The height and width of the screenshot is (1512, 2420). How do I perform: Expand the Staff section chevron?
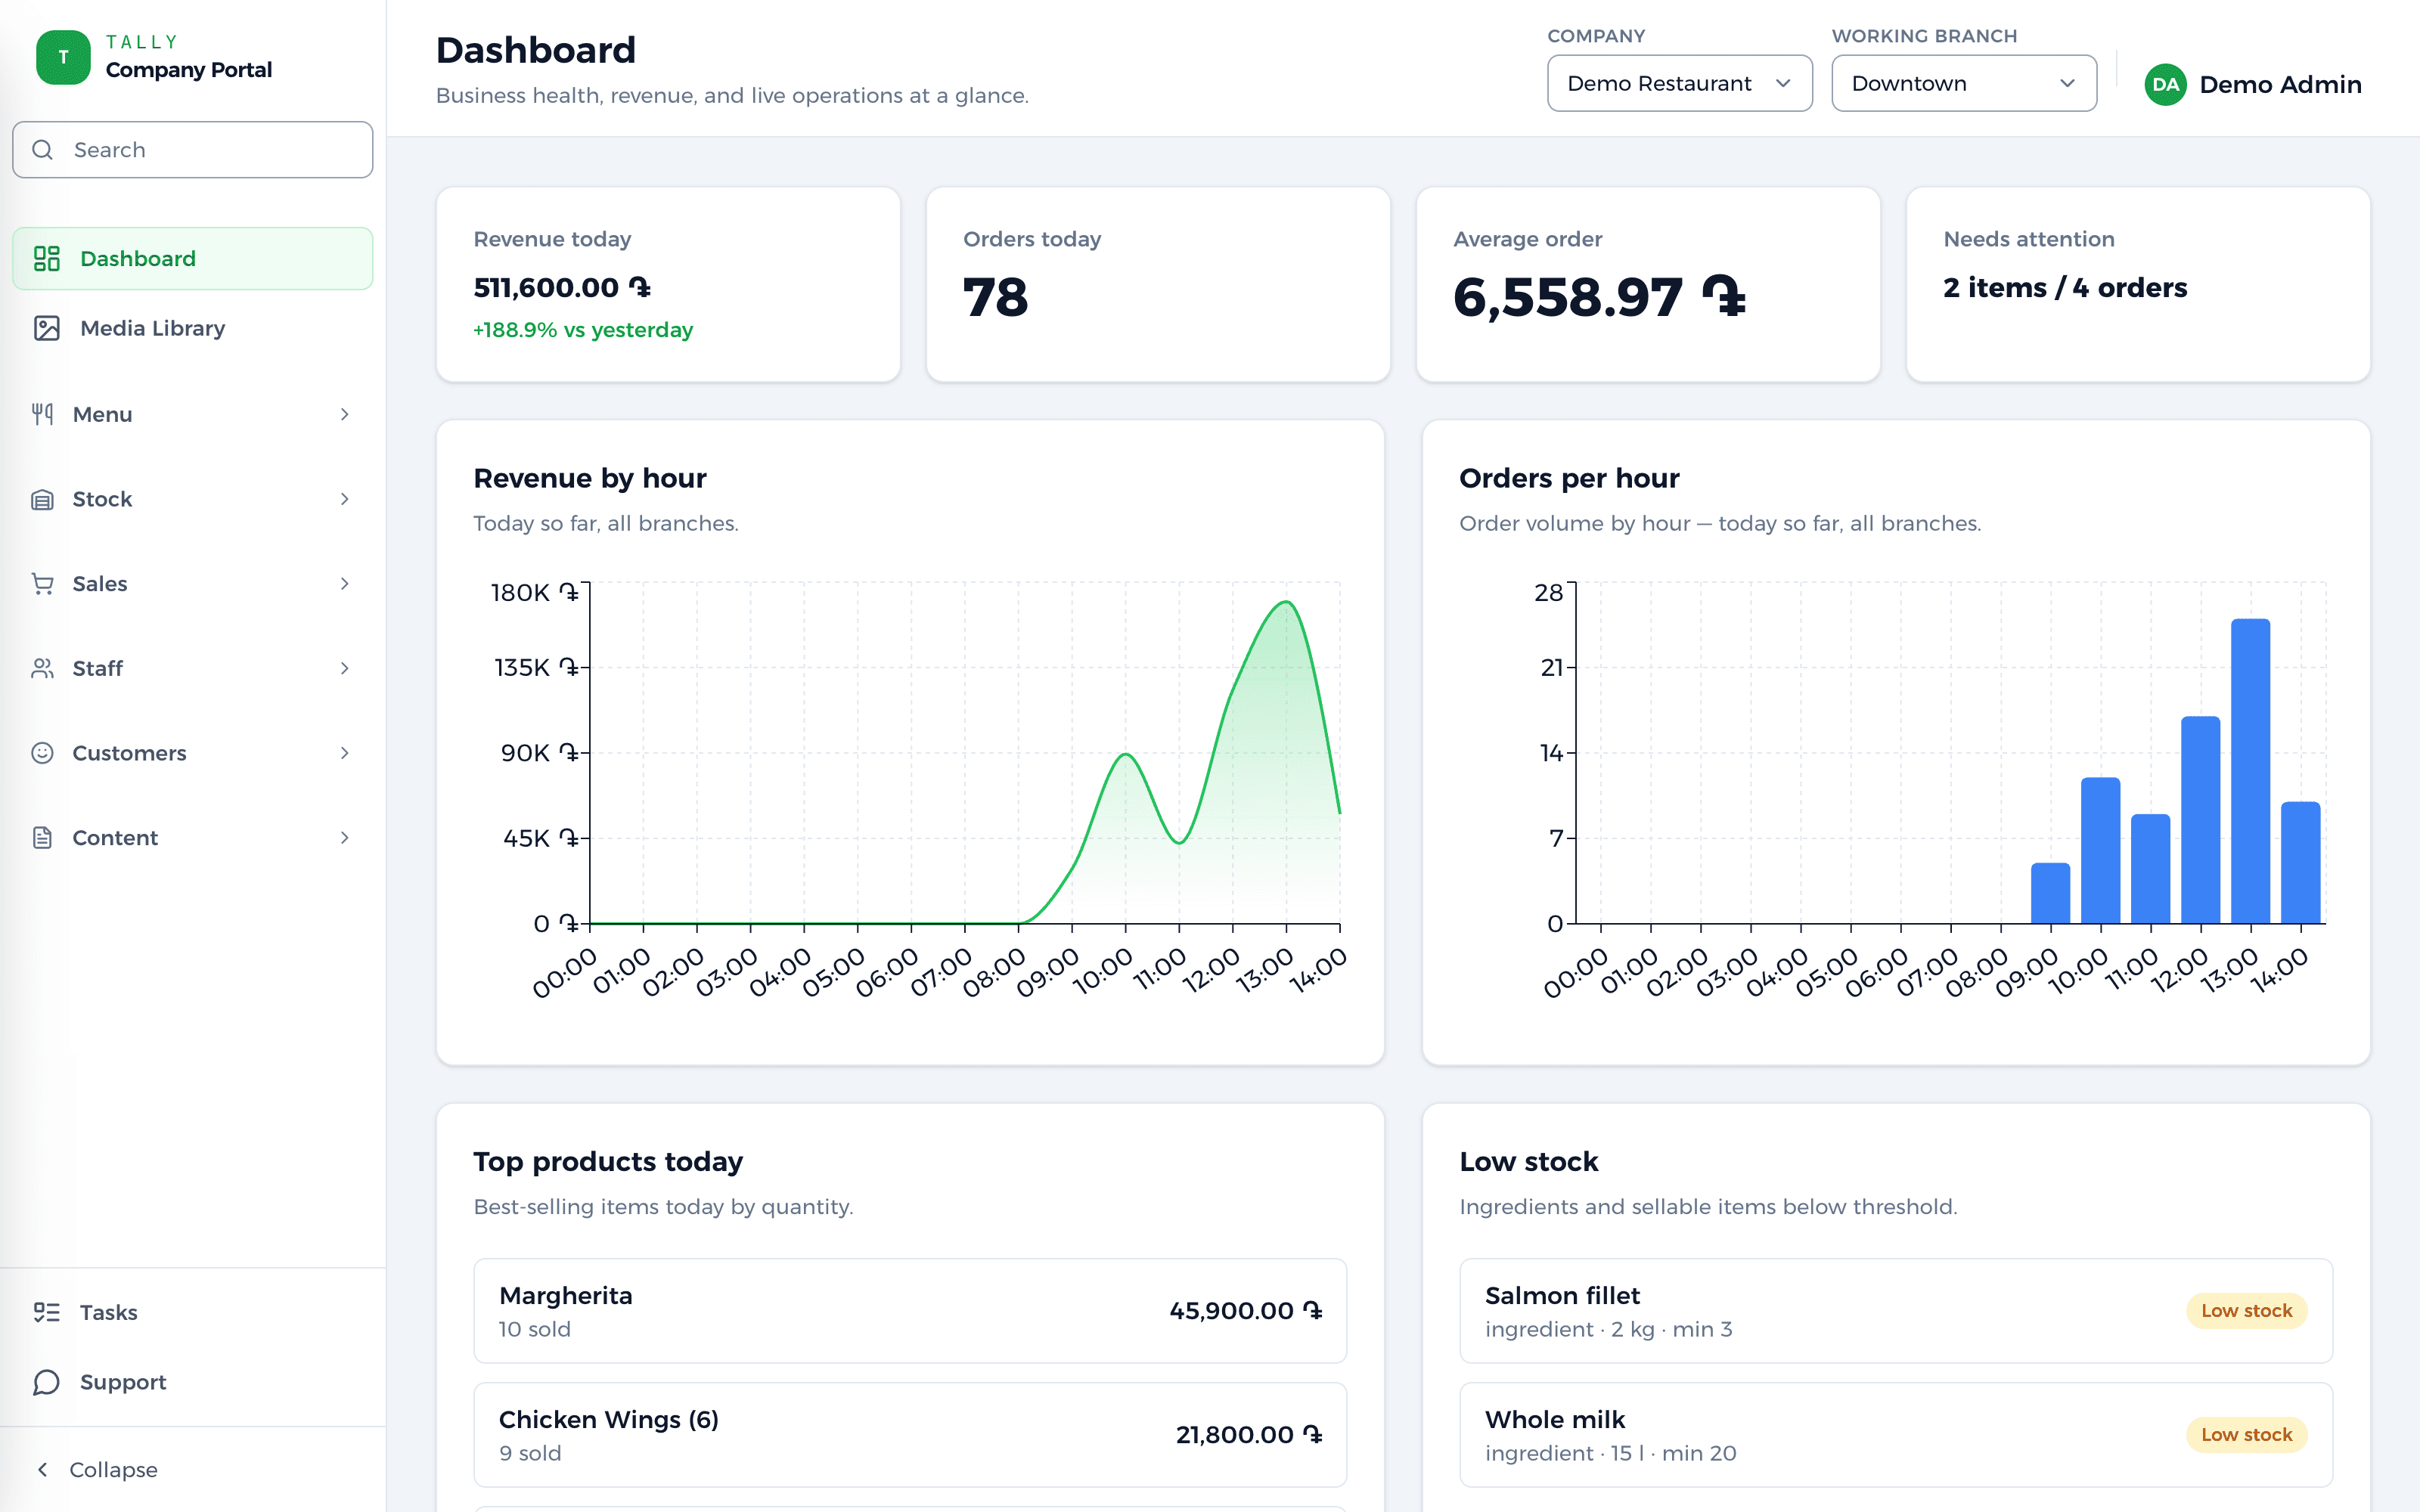point(345,668)
